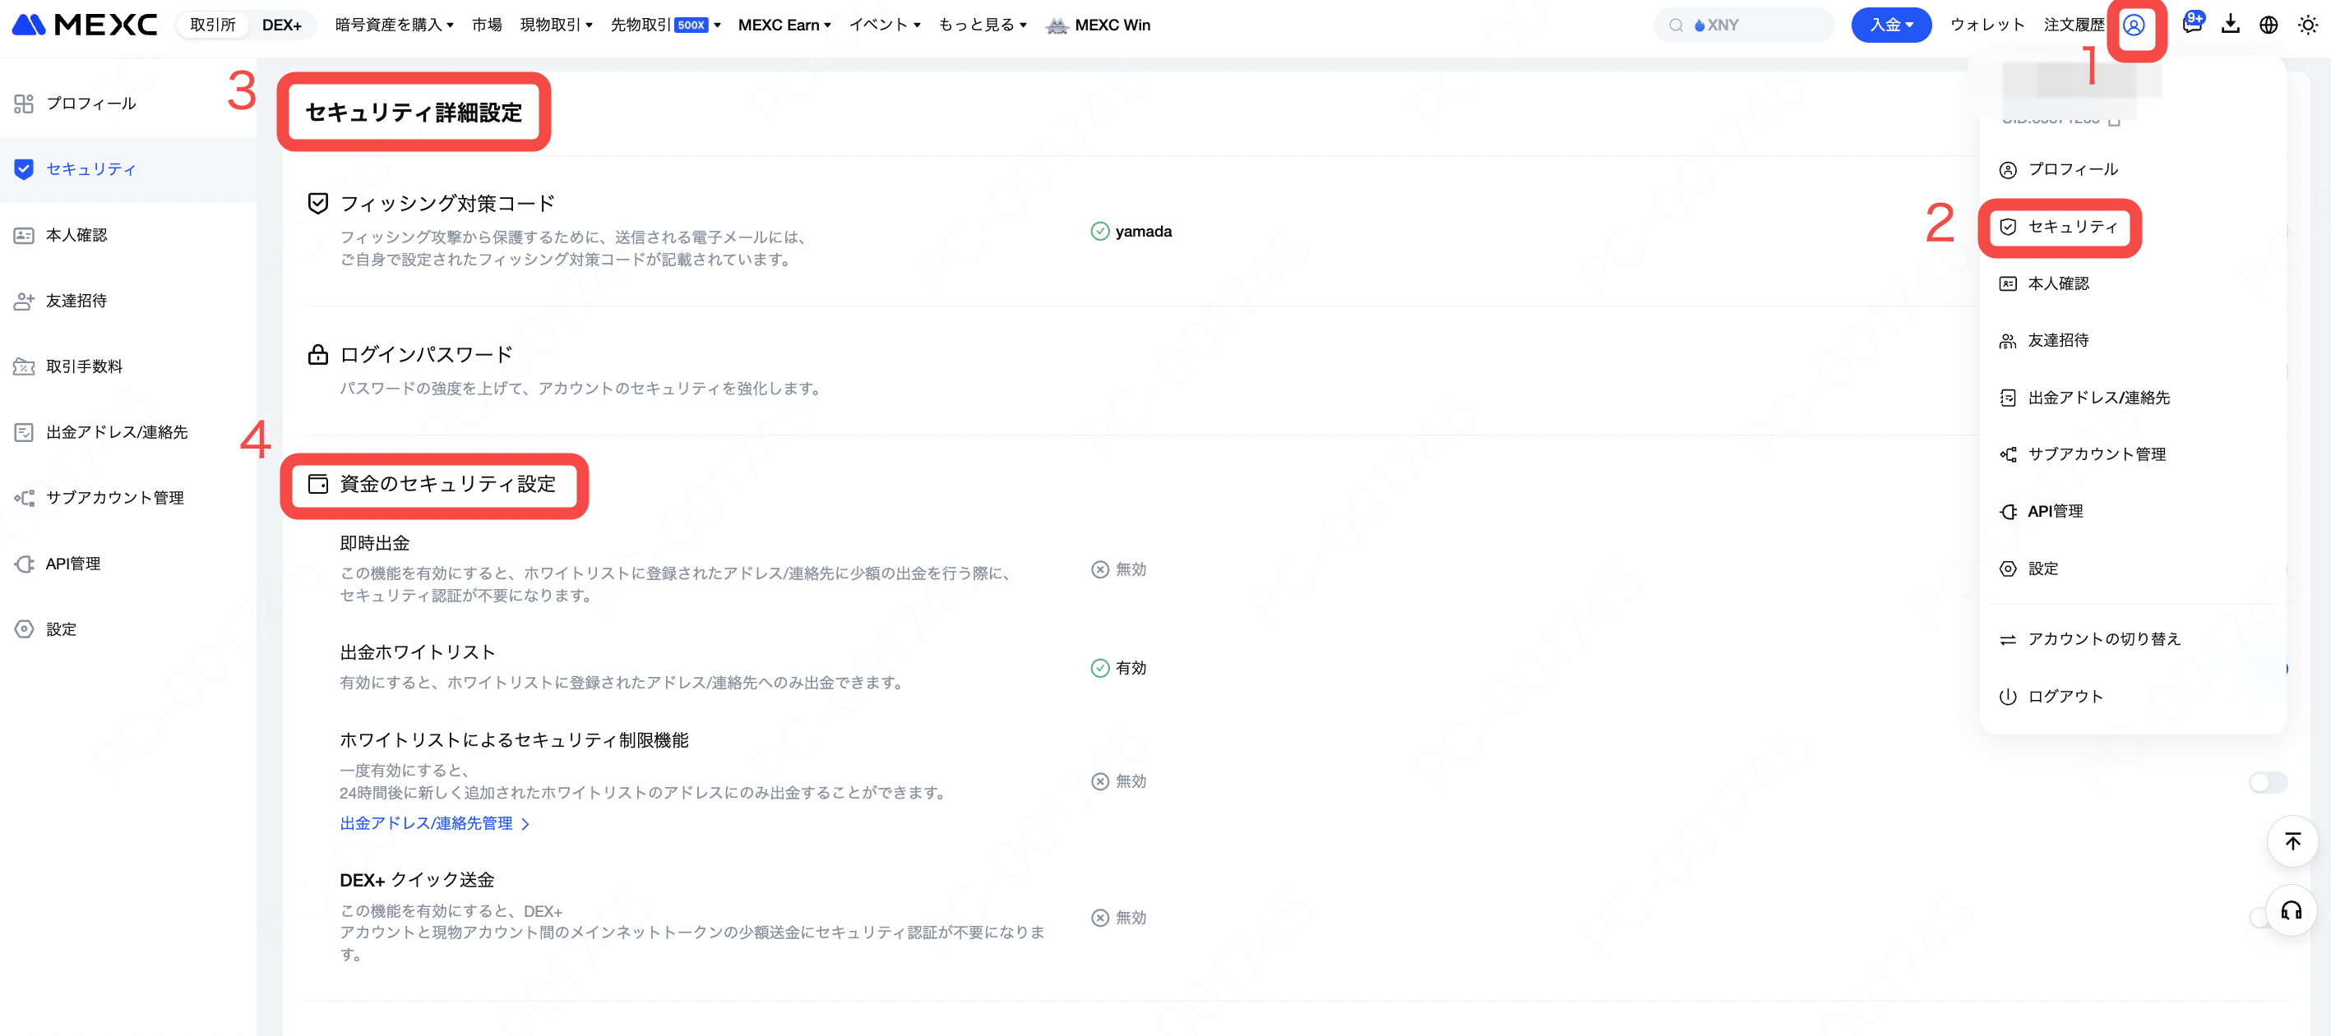Click the scroll-to-top arrow button
Viewport: 2331px width, 1036px height.
[x=2292, y=841]
